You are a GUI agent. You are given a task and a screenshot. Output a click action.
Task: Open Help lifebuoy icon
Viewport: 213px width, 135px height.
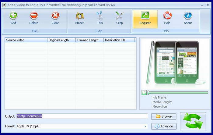point(167,18)
